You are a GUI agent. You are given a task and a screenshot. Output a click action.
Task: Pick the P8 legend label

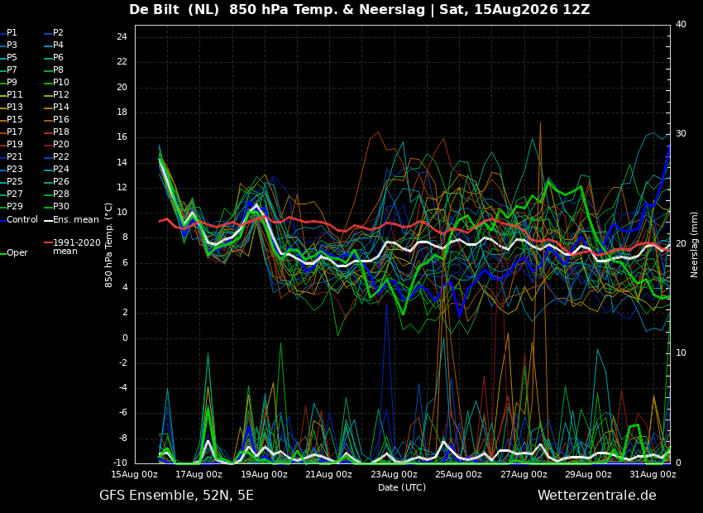click(x=58, y=70)
